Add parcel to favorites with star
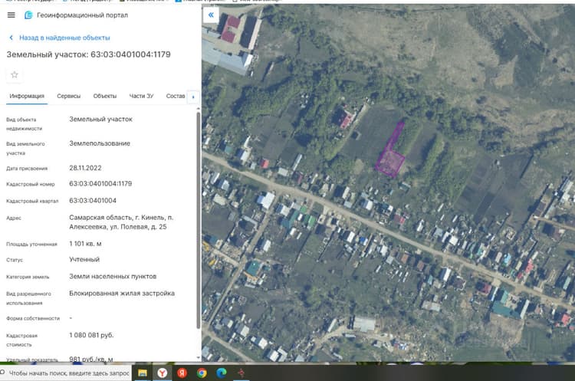This screenshot has height=381, width=575. tap(15, 75)
